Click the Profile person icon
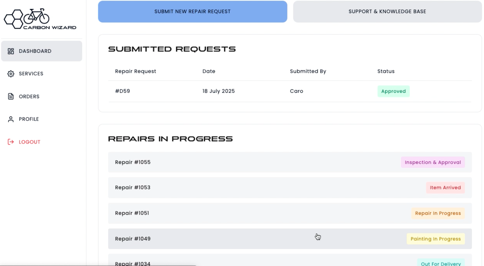 pos(11,119)
